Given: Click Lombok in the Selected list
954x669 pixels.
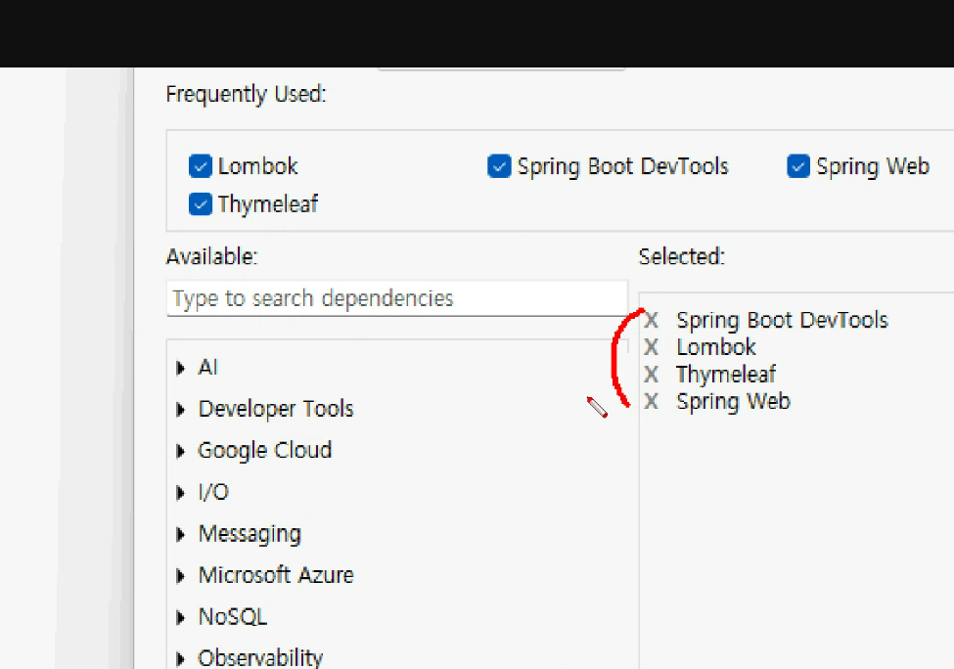Looking at the screenshot, I should [x=716, y=347].
